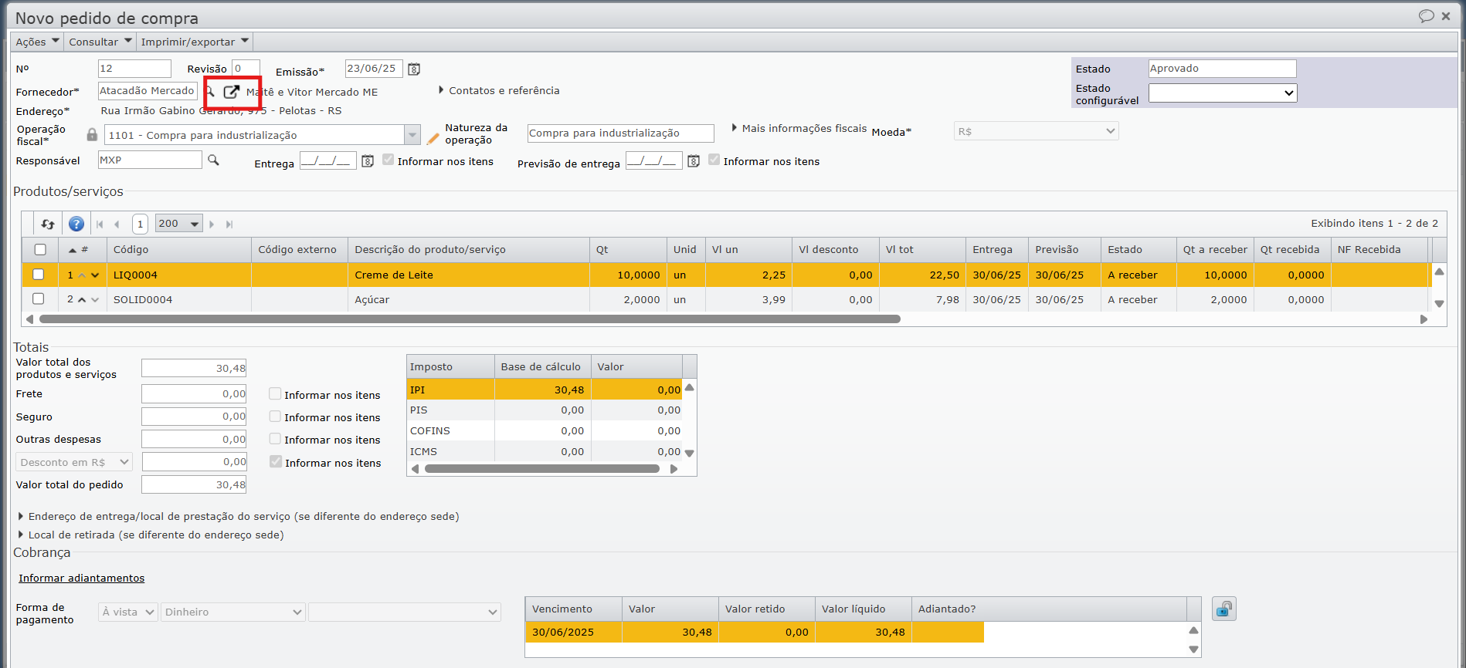Image resolution: width=1466 pixels, height=668 pixels.
Task: Open the Estado configurável dropdown
Action: click(x=1222, y=93)
